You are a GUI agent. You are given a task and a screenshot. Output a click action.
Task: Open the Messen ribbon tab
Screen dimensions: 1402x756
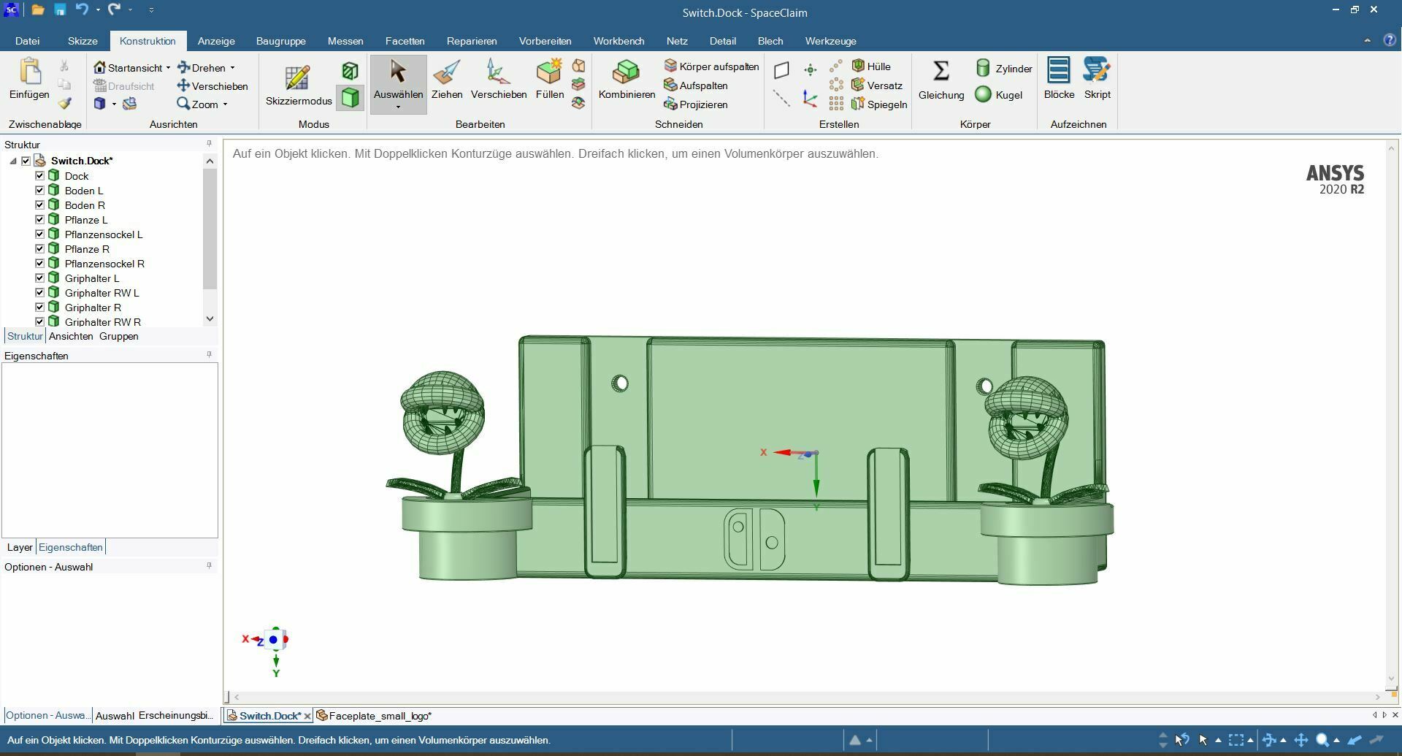pos(345,41)
